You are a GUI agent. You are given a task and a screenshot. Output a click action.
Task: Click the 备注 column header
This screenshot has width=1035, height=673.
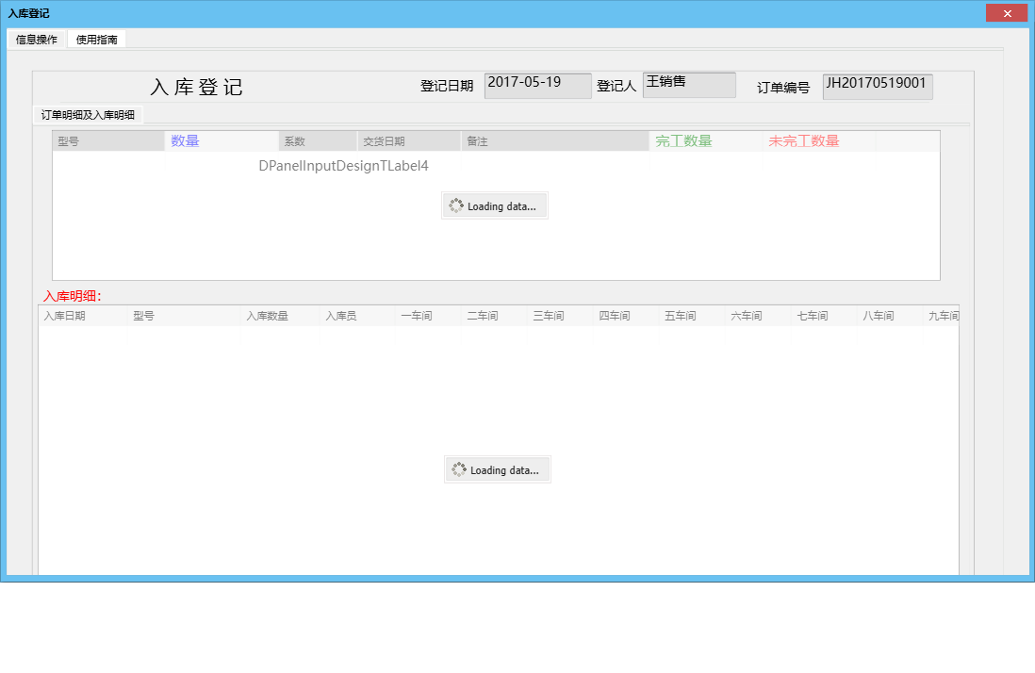pos(478,140)
